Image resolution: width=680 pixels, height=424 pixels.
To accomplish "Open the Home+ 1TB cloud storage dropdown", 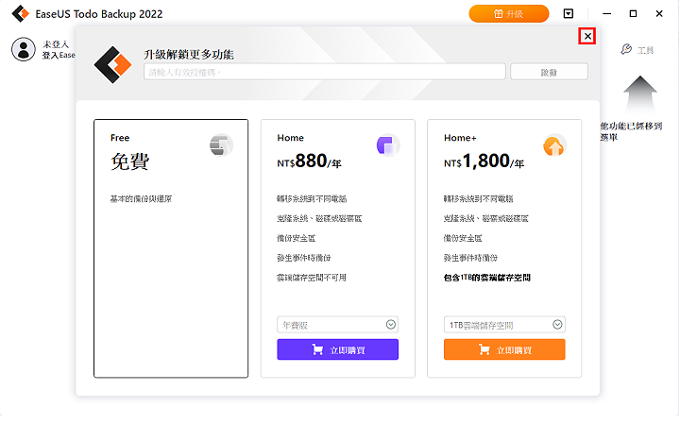I will [x=504, y=325].
